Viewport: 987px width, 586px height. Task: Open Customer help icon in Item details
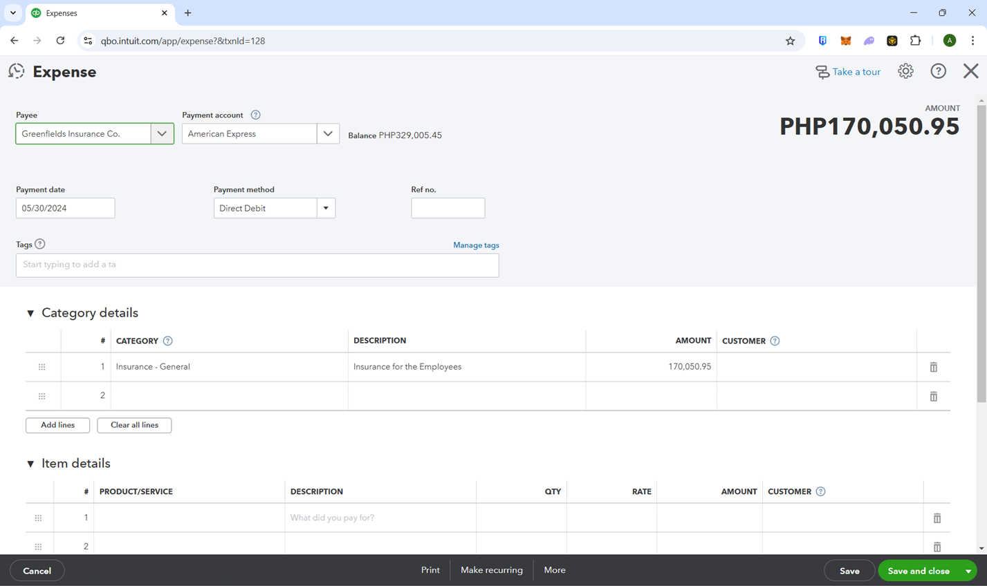coord(820,491)
